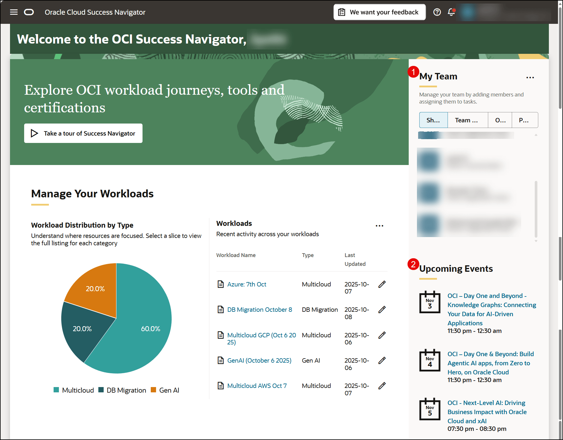Click the user profile avatar in header

click(x=467, y=12)
